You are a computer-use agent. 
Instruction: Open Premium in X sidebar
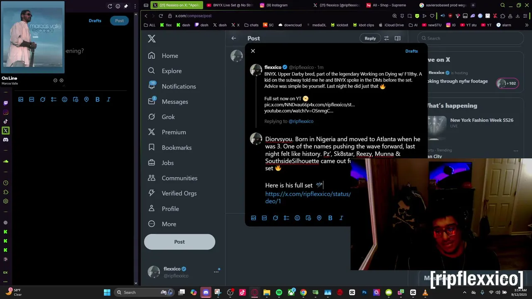(167, 132)
